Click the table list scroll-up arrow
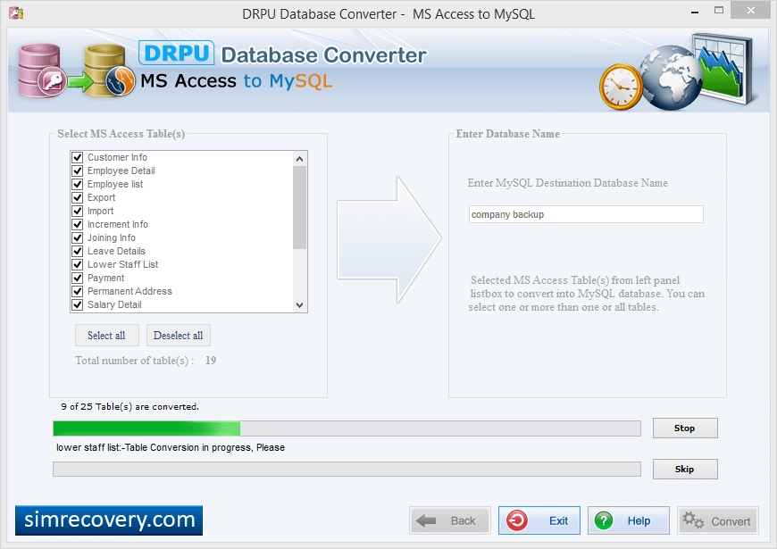The width and height of the screenshot is (777, 549). point(299,159)
